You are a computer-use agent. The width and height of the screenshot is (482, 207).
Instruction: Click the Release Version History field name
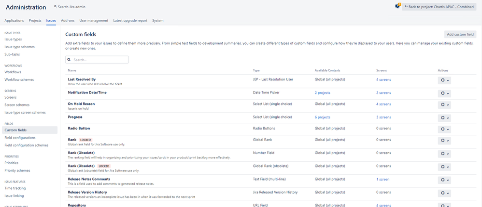(87, 192)
